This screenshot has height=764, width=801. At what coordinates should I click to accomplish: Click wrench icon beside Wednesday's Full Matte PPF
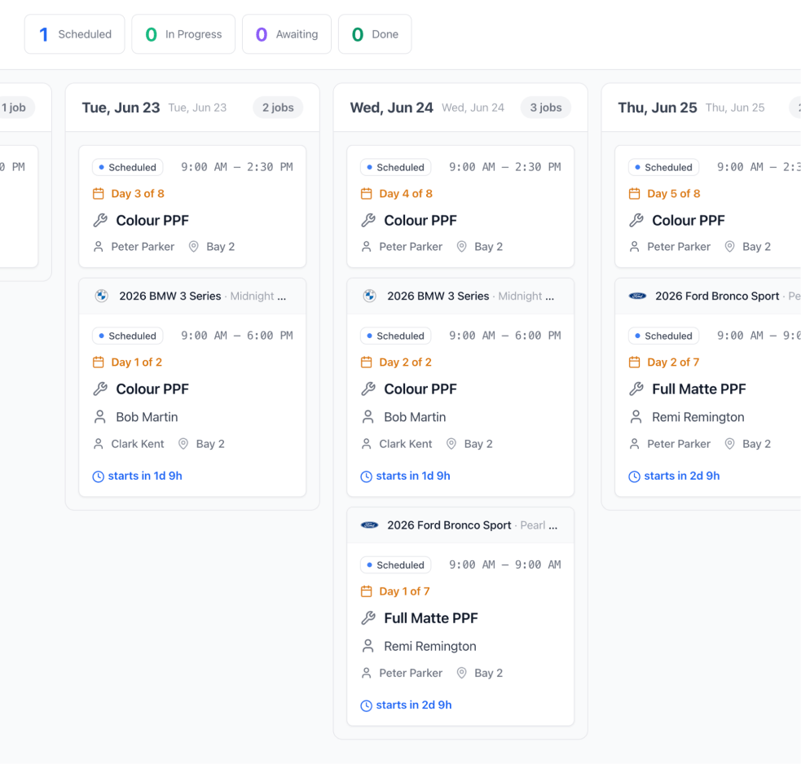pyautogui.click(x=368, y=618)
